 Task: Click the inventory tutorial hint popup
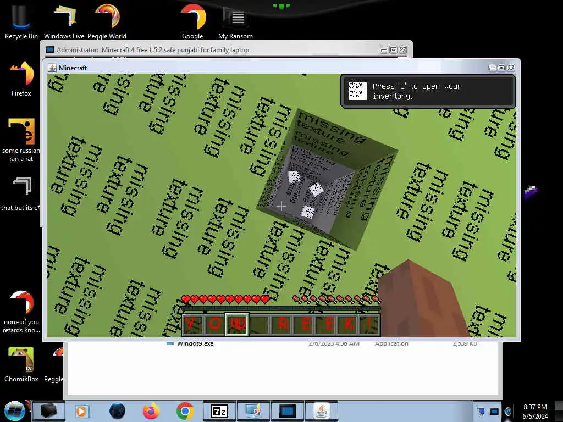428,91
